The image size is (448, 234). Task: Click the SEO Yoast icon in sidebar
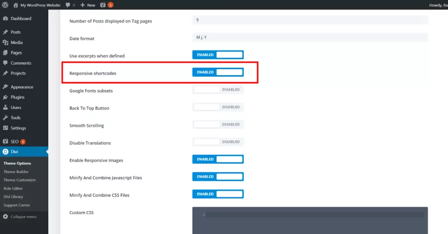pos(5,141)
